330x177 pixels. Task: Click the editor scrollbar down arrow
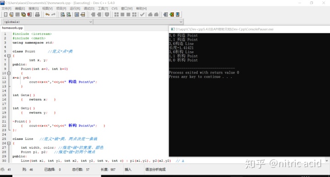pos(327,161)
